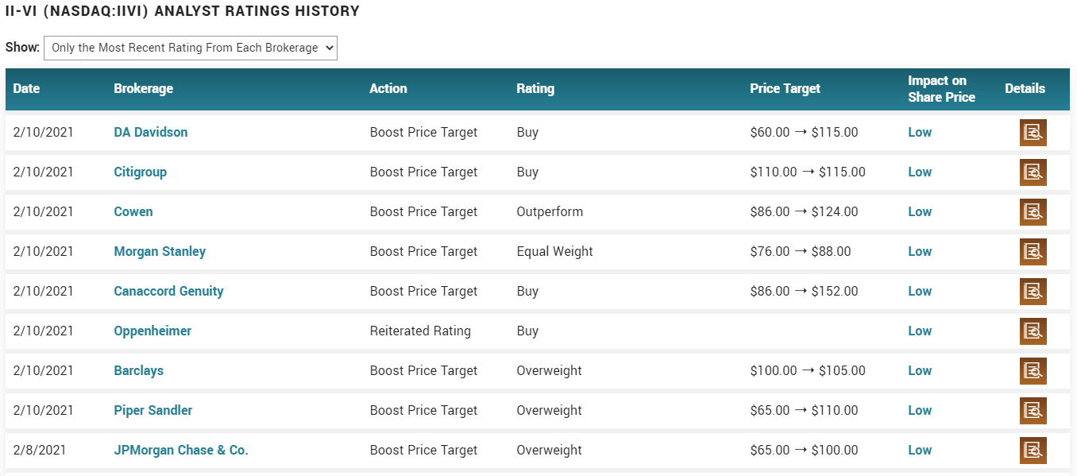Click details icon for Morgan Stanley
Viewport: 1077px width, 476px height.
1033,252
